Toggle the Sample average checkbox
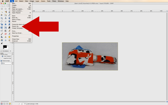The image size is (168, 105). tap(1, 61)
